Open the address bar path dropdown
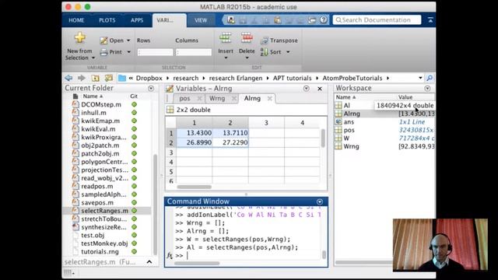The image size is (498, 280). point(420,78)
